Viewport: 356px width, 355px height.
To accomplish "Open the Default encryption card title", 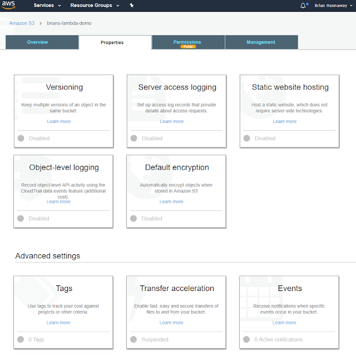I will click(x=177, y=167).
